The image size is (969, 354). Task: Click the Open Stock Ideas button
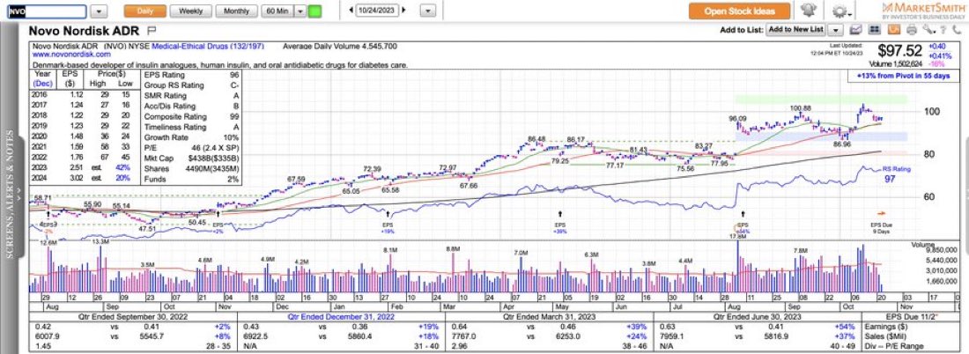740,11
